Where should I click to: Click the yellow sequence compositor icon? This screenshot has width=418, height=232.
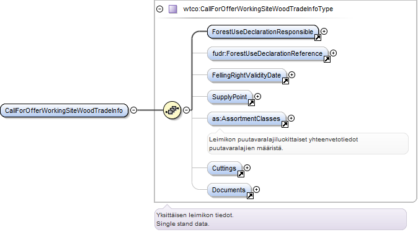[x=172, y=110]
